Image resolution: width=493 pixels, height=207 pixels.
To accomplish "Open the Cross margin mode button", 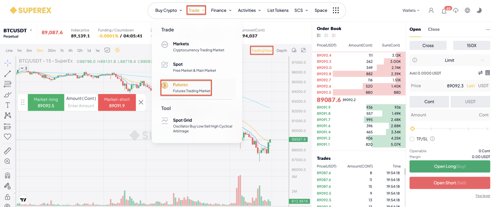I will coord(428,45).
